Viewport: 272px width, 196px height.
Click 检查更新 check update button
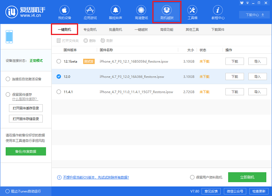point(259,191)
